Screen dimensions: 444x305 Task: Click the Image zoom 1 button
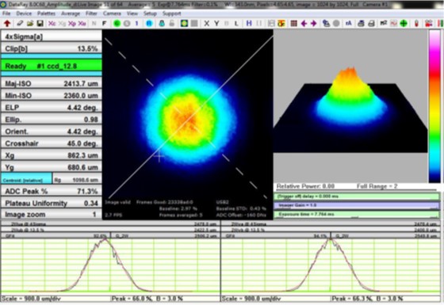[52, 215]
